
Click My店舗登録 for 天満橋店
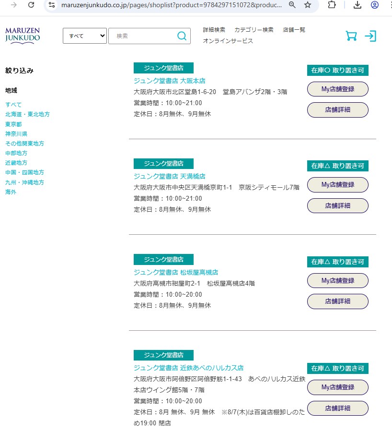(x=338, y=185)
